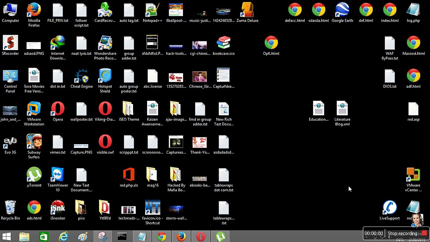Image resolution: width=430 pixels, height=242 pixels.
Task: Select the LiveSupport desktop icon
Action: (x=389, y=208)
